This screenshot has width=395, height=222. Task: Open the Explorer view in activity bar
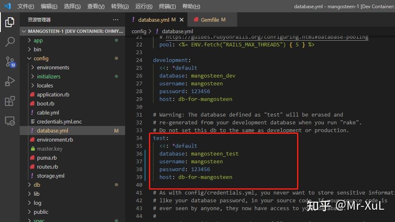pos(9,22)
